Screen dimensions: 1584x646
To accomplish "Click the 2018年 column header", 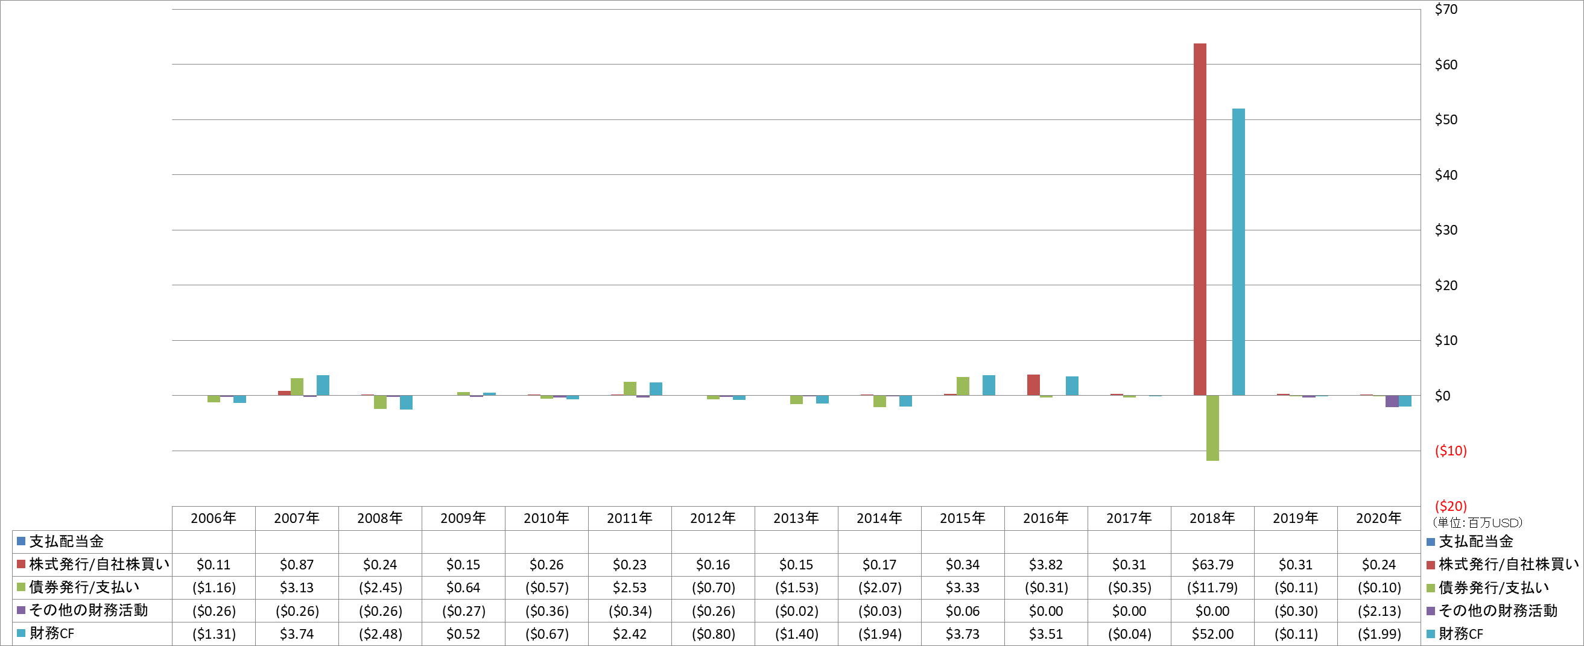I will click(1212, 518).
